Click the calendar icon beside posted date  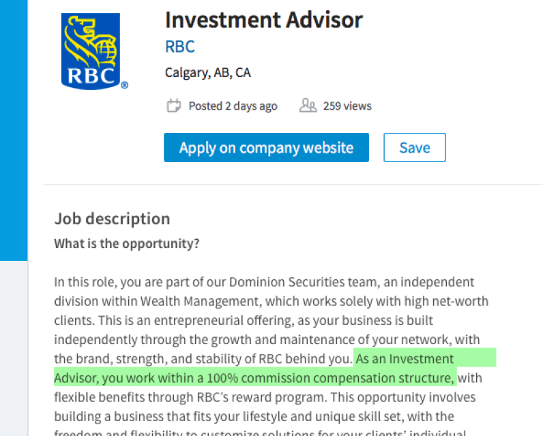tap(173, 106)
